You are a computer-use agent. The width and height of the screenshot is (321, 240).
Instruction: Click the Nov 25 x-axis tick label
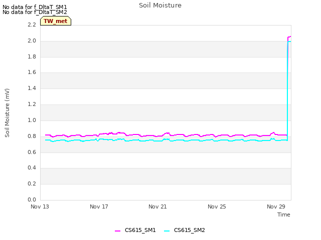[x=217, y=206]
